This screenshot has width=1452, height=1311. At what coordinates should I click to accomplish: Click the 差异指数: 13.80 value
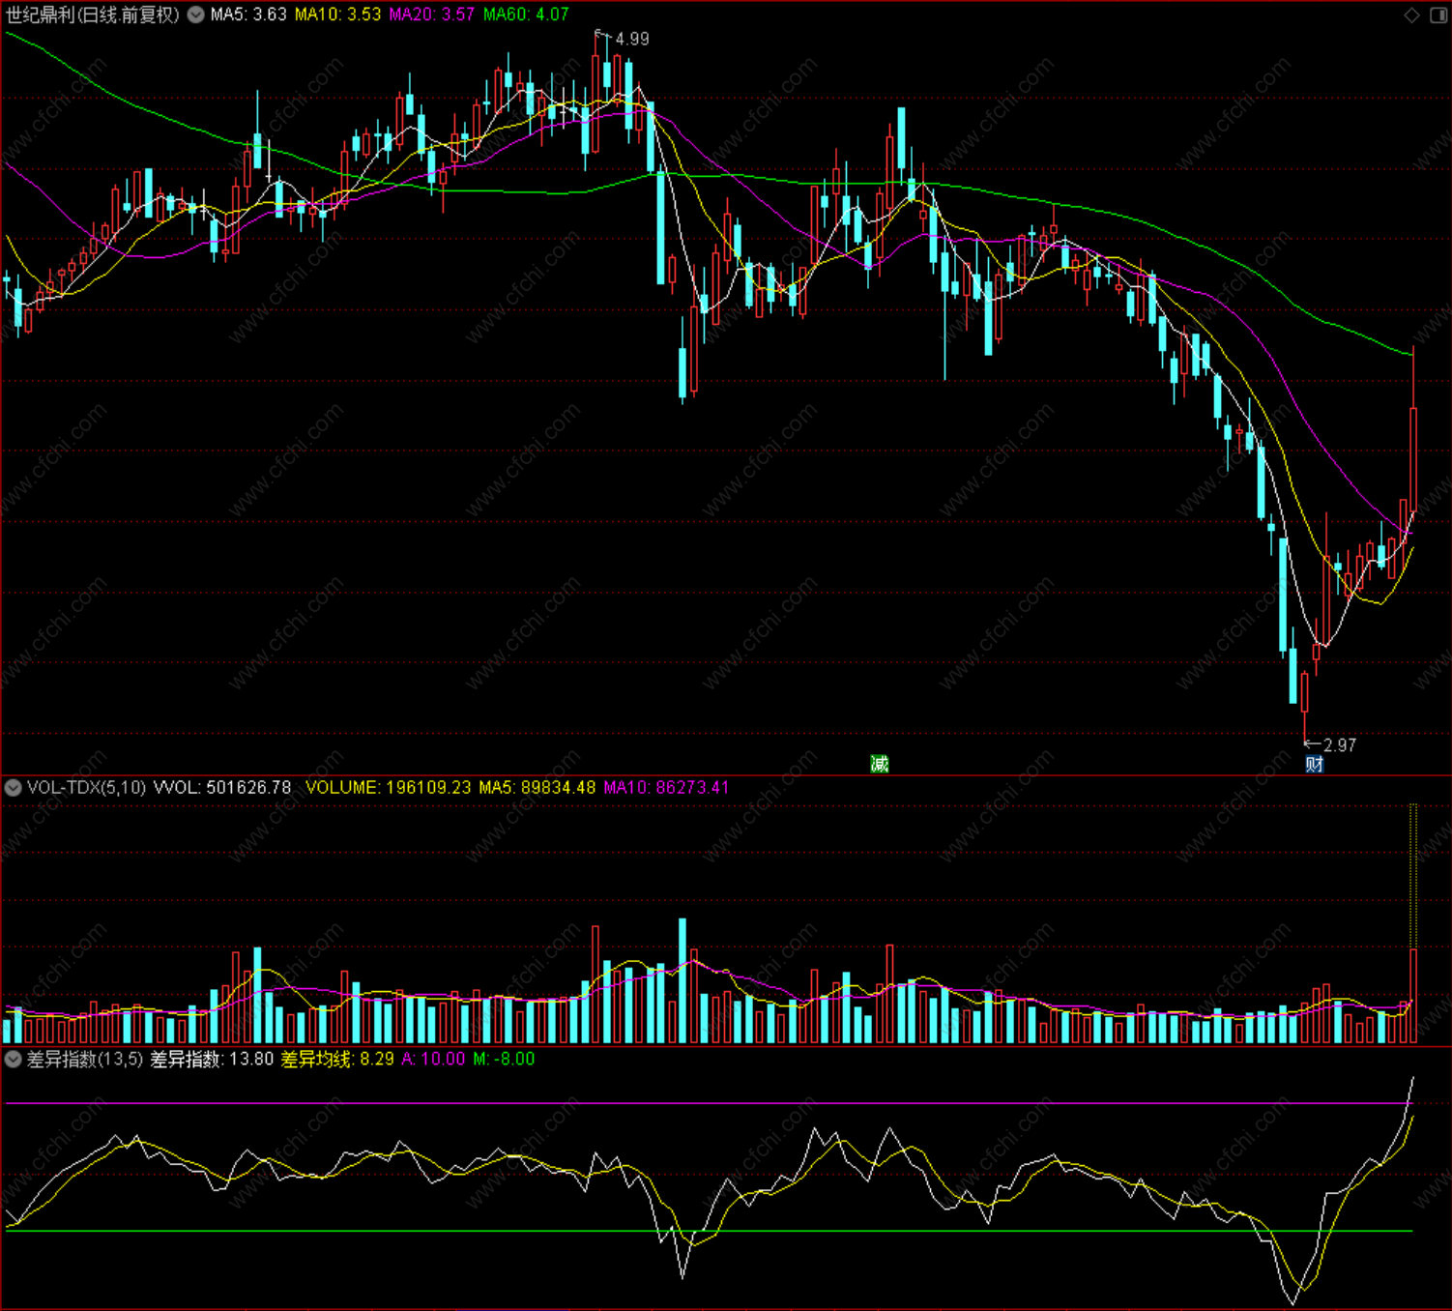pos(212,1059)
